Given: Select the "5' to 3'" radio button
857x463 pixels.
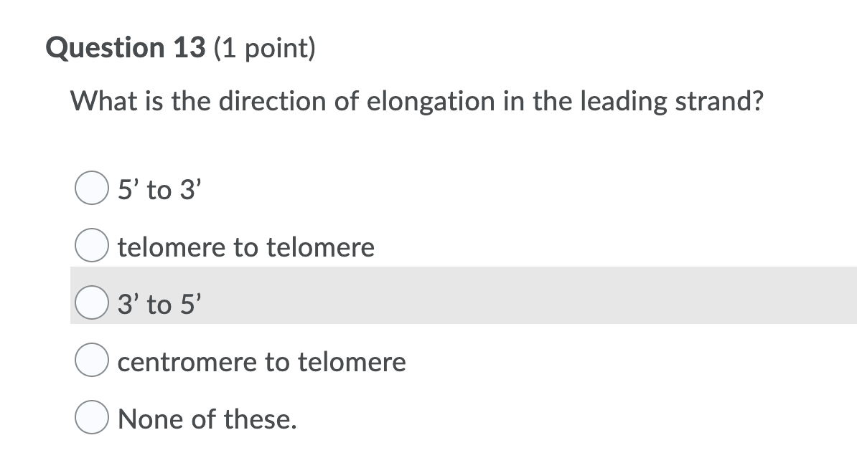Looking at the screenshot, I should (90, 191).
